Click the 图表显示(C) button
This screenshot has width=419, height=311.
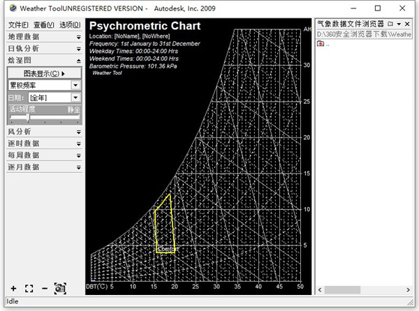(43, 73)
